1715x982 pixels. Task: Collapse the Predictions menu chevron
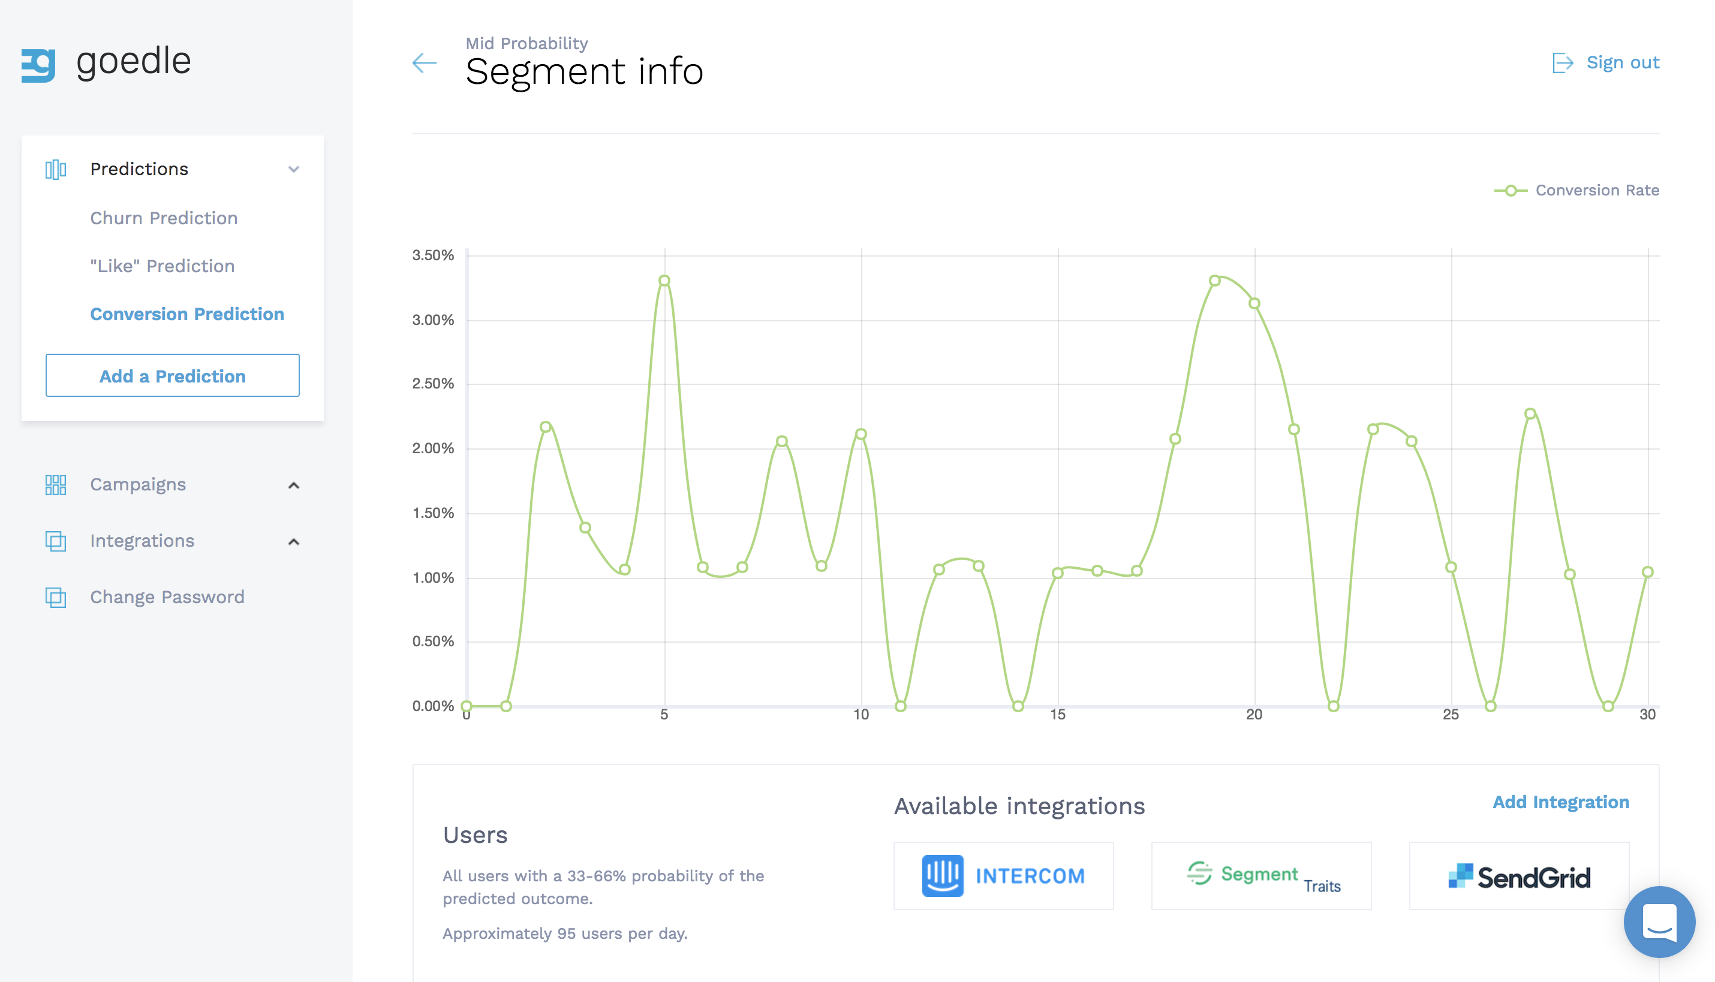(x=293, y=169)
